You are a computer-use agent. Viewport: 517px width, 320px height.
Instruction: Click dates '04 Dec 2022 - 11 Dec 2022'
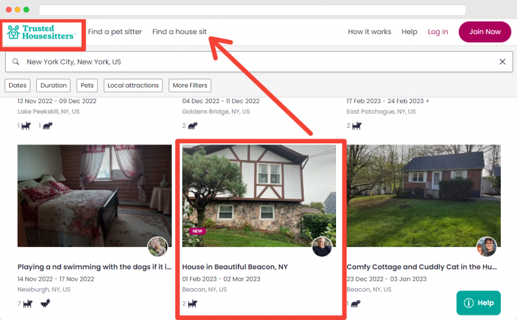221,101
